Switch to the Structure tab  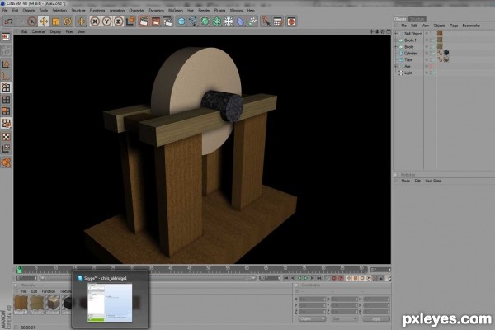(417, 19)
